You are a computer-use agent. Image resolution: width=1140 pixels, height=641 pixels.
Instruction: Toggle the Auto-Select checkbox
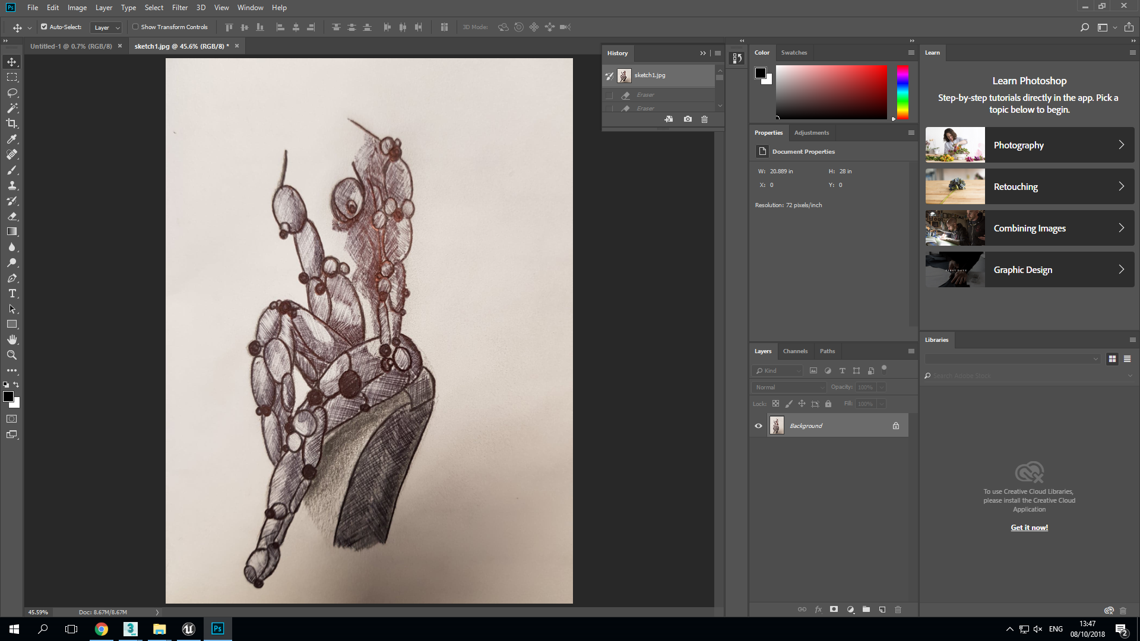coord(44,27)
